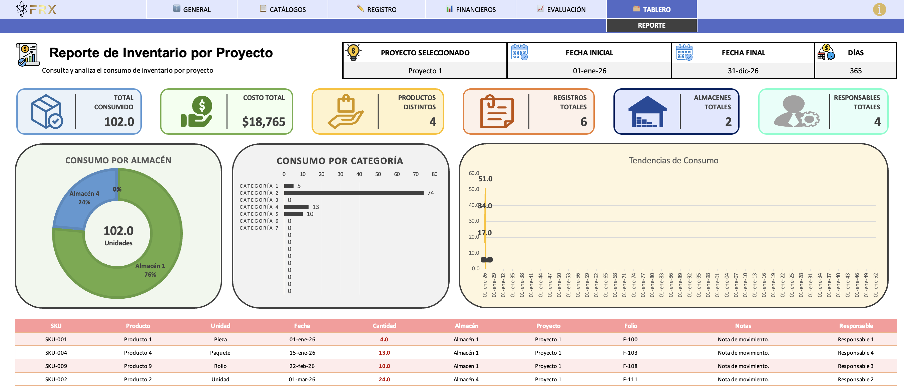Click the lightbulb Proyecto Seleccionado icon

[x=353, y=53]
